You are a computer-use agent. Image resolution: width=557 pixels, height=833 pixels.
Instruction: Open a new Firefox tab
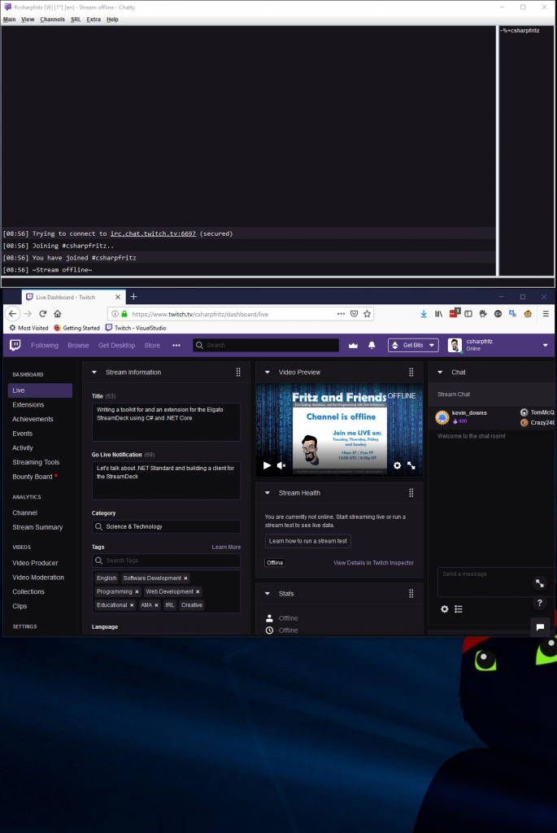134,297
